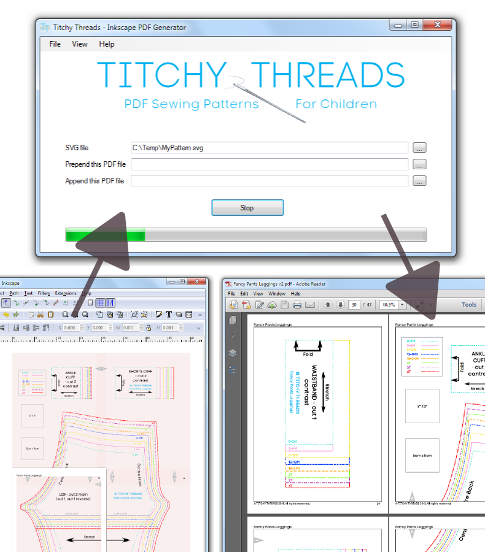The image size is (485, 552).
Task: Toggle the enable snapping button in Inkscape
Action: pyautogui.click(x=6, y=303)
